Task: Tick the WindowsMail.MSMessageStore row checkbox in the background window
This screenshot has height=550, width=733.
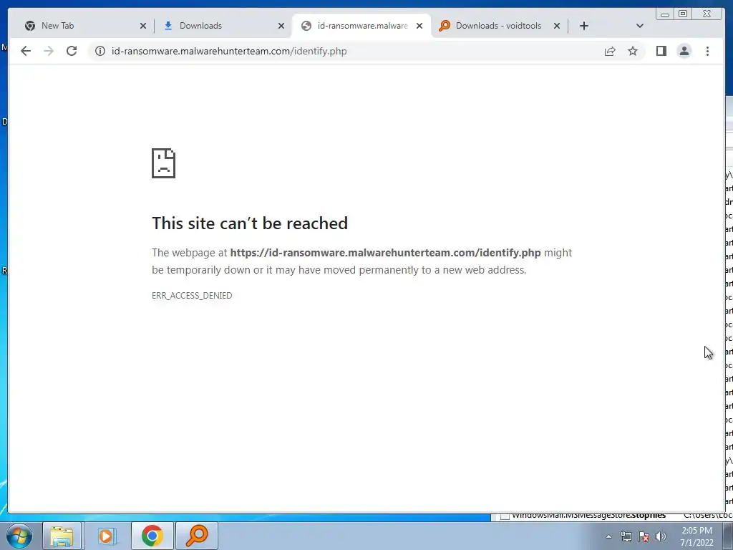Action: (505, 517)
